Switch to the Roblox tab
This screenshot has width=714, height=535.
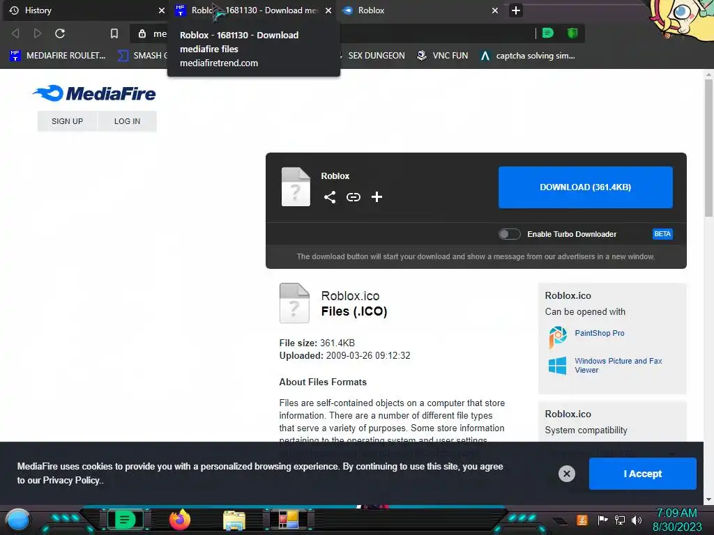(419, 10)
